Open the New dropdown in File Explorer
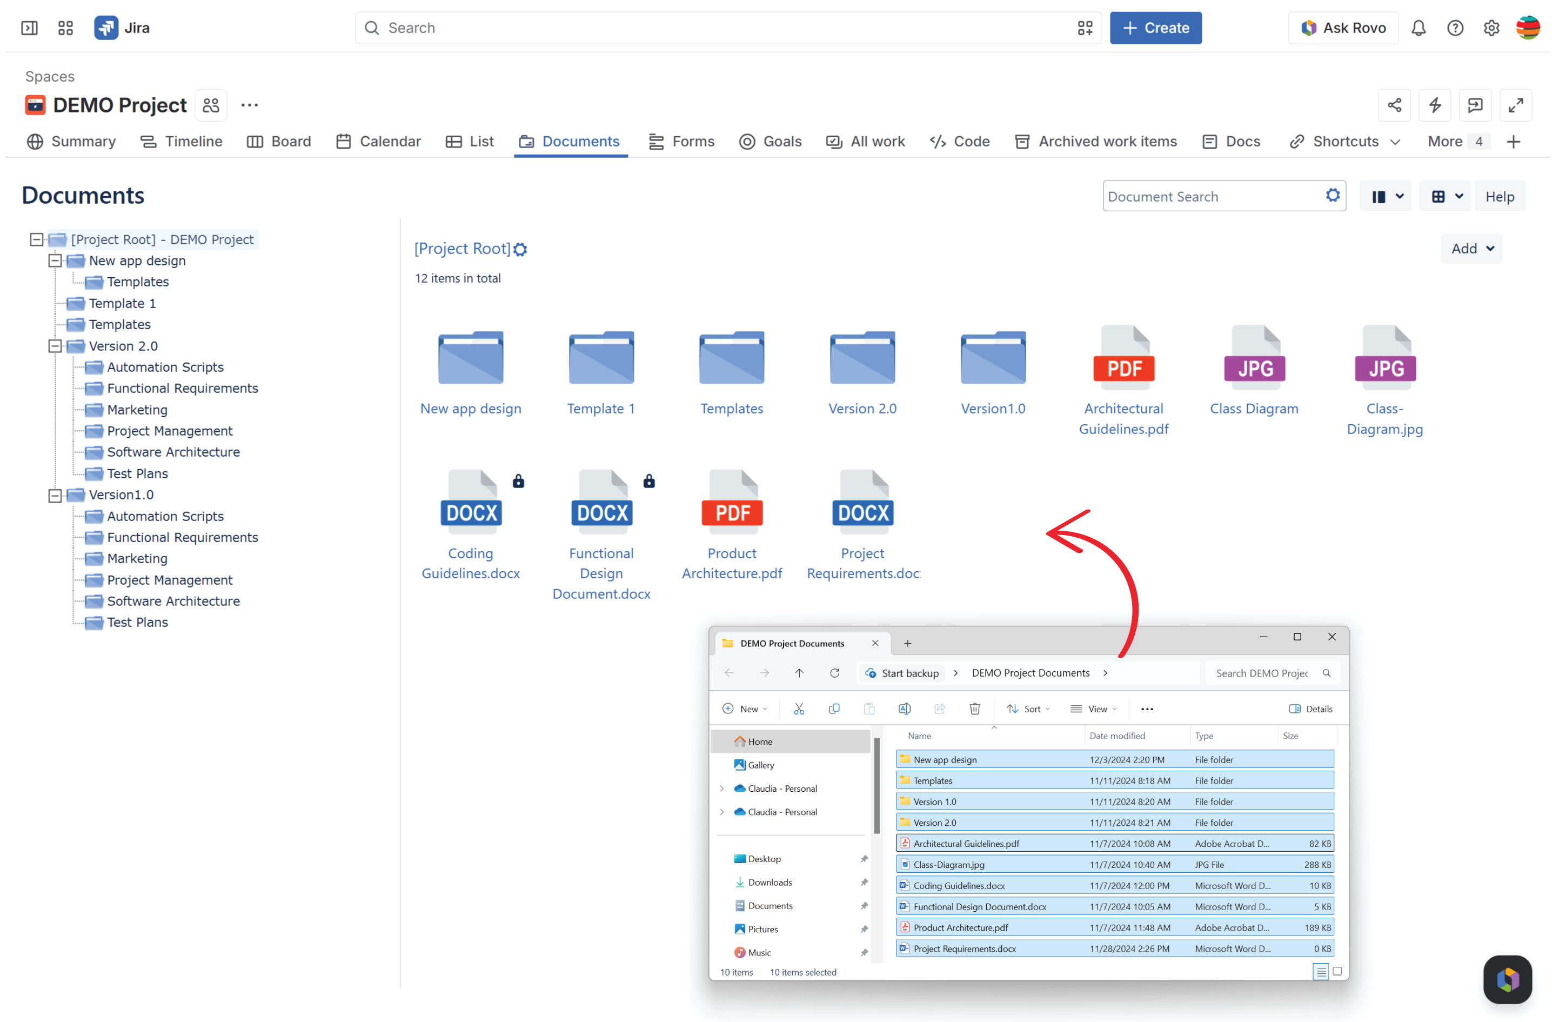The height and width of the screenshot is (1022, 1559). click(744, 708)
